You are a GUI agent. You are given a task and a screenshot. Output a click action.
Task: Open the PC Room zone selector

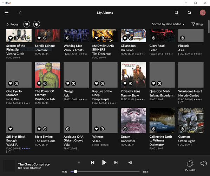(190, 165)
